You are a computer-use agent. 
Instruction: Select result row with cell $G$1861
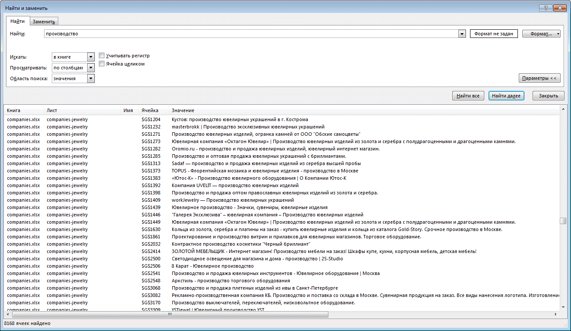click(282, 237)
